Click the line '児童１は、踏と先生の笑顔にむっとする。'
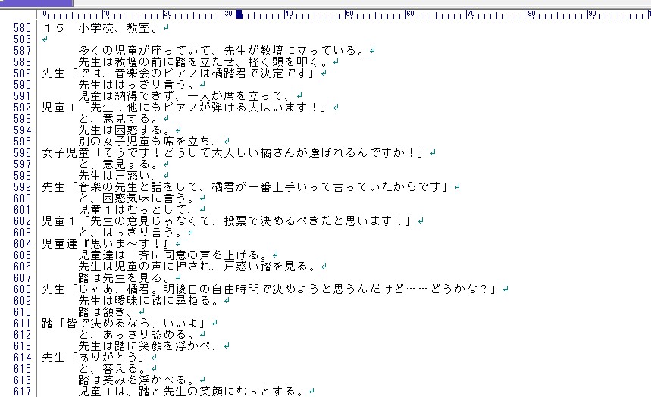The image size is (651, 397). pos(191,392)
